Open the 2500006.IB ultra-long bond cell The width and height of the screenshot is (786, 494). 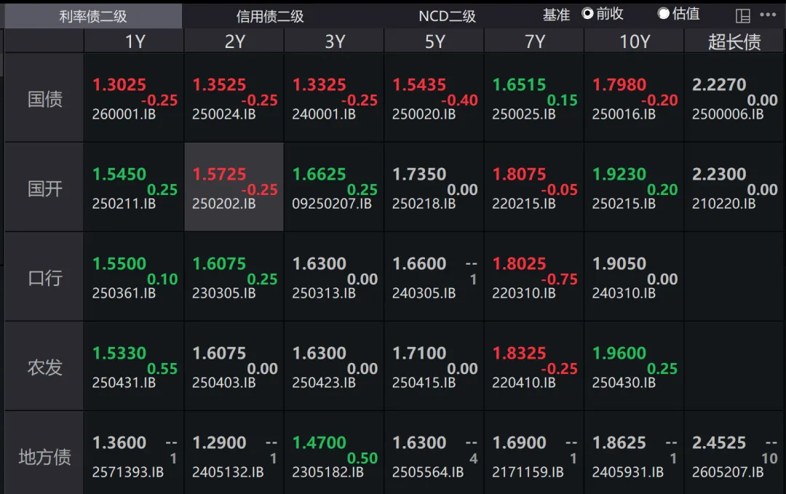(734, 99)
